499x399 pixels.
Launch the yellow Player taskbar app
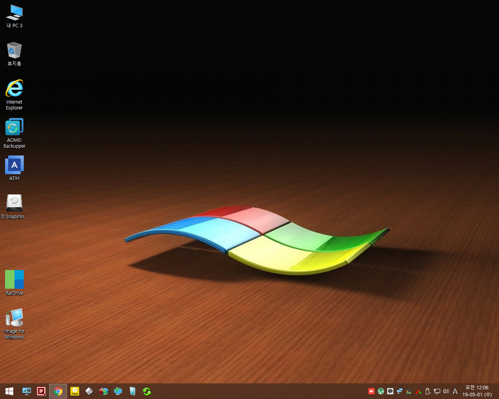(74, 391)
